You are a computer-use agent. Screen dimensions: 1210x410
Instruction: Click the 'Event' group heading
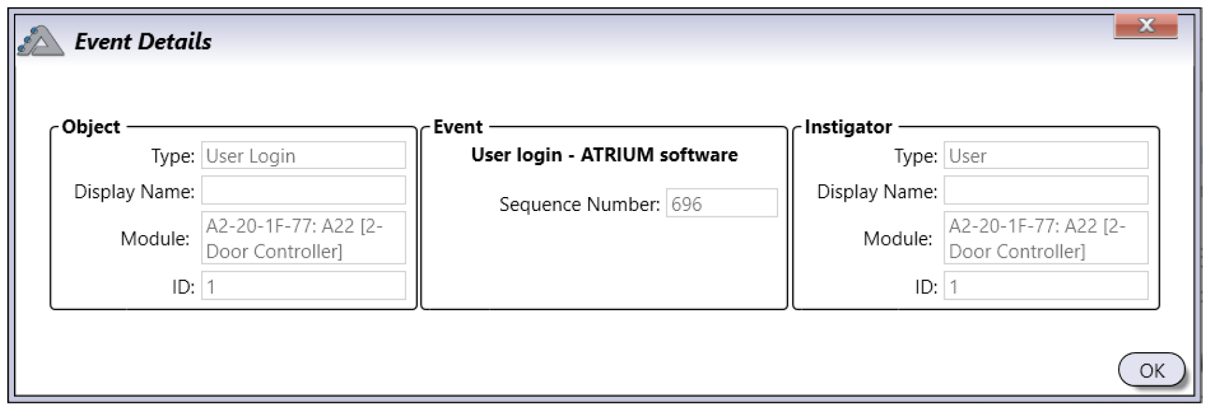pyautogui.click(x=458, y=126)
